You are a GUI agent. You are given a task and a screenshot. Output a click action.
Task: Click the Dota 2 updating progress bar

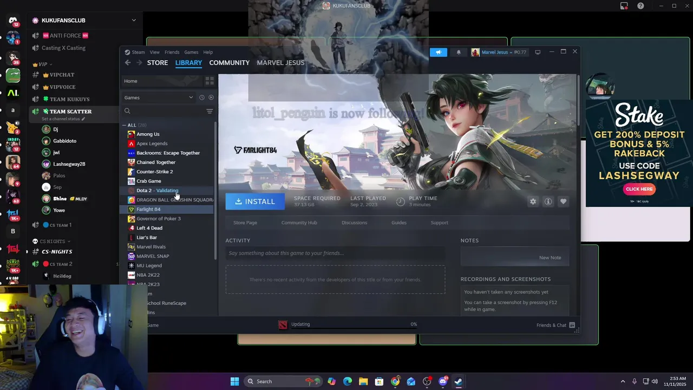click(x=354, y=327)
